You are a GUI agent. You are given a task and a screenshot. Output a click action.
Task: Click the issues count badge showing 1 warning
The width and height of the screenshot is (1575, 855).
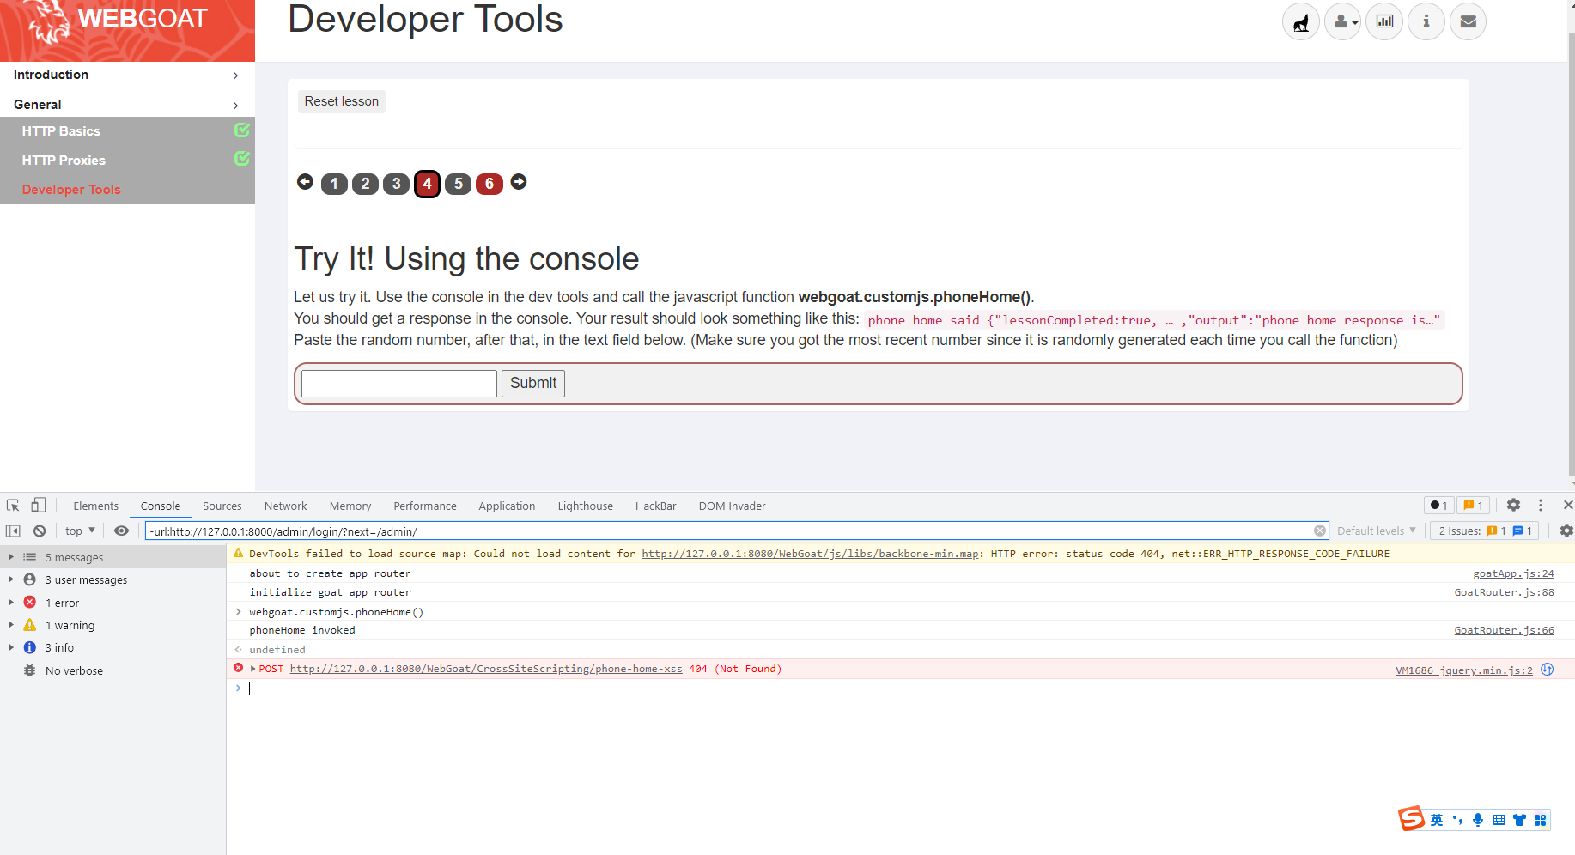pyautogui.click(x=1474, y=506)
